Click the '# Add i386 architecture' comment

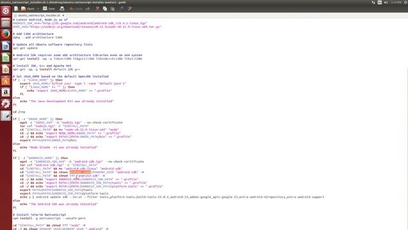click(33, 34)
